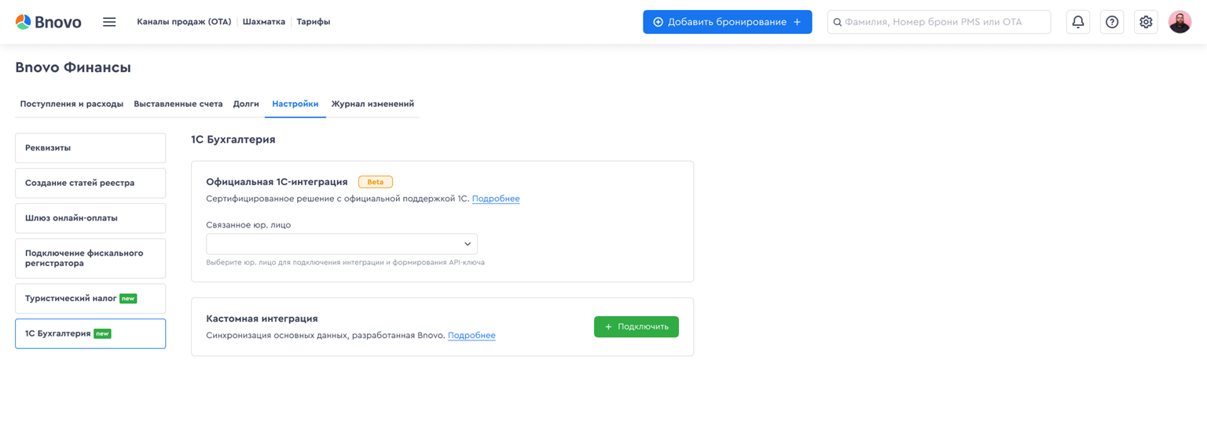Image resolution: width=1207 pixels, height=433 pixels.
Task: Open Тарифы section
Action: click(x=314, y=22)
